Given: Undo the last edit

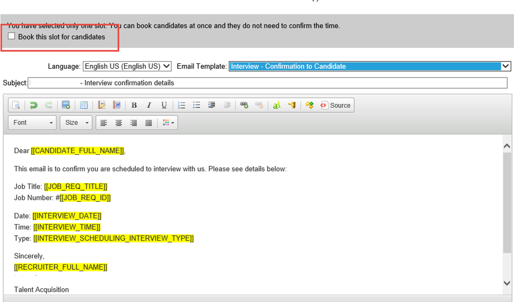Looking at the screenshot, I should click(33, 105).
